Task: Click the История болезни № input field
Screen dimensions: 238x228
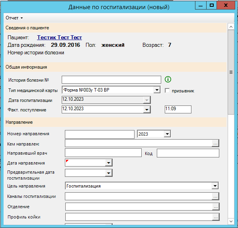Action: coord(111,80)
